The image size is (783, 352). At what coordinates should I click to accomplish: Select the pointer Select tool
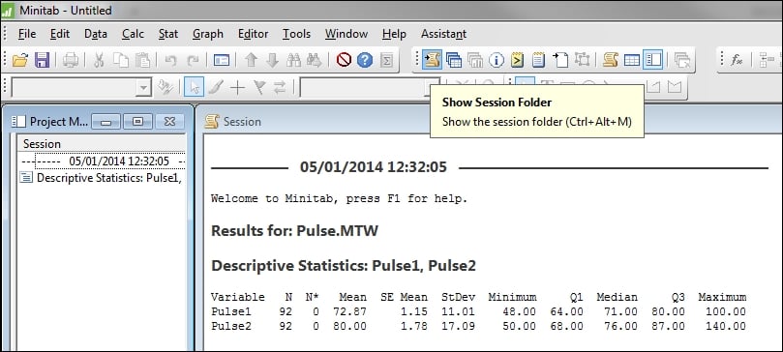194,87
